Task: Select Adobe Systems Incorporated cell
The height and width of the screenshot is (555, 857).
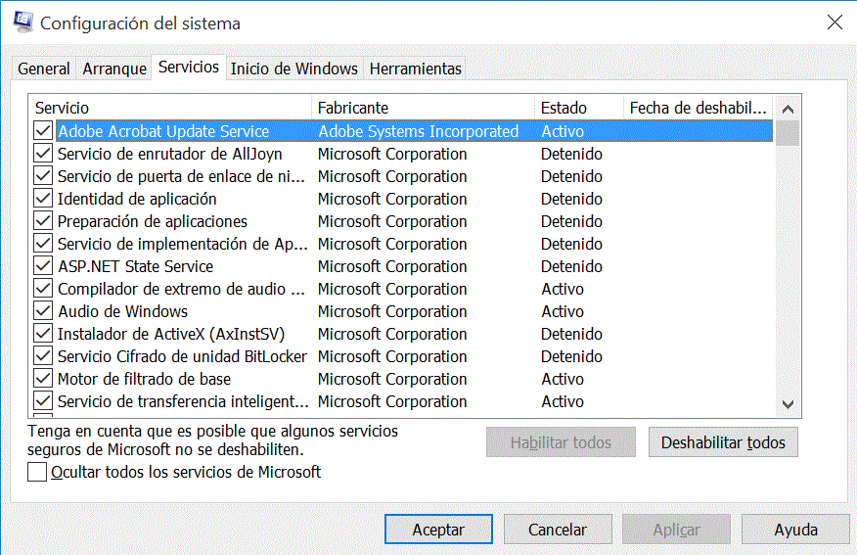Action: 419,131
